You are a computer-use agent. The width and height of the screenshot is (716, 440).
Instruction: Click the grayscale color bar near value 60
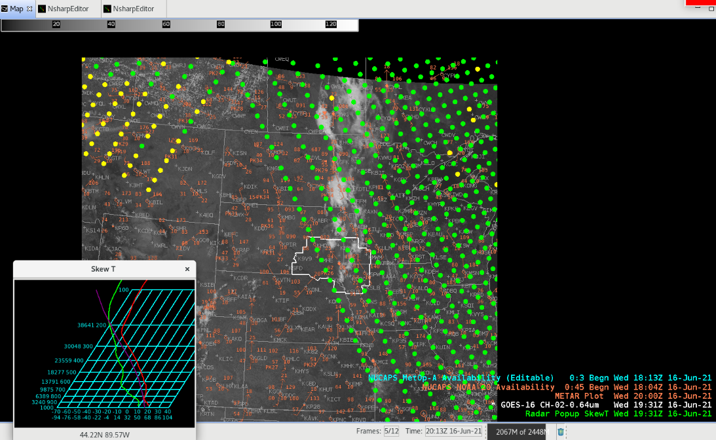coord(166,25)
